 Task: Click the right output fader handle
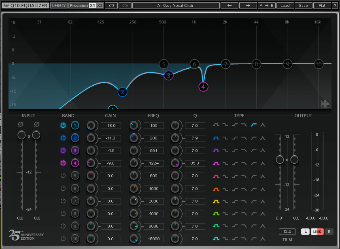(294, 160)
